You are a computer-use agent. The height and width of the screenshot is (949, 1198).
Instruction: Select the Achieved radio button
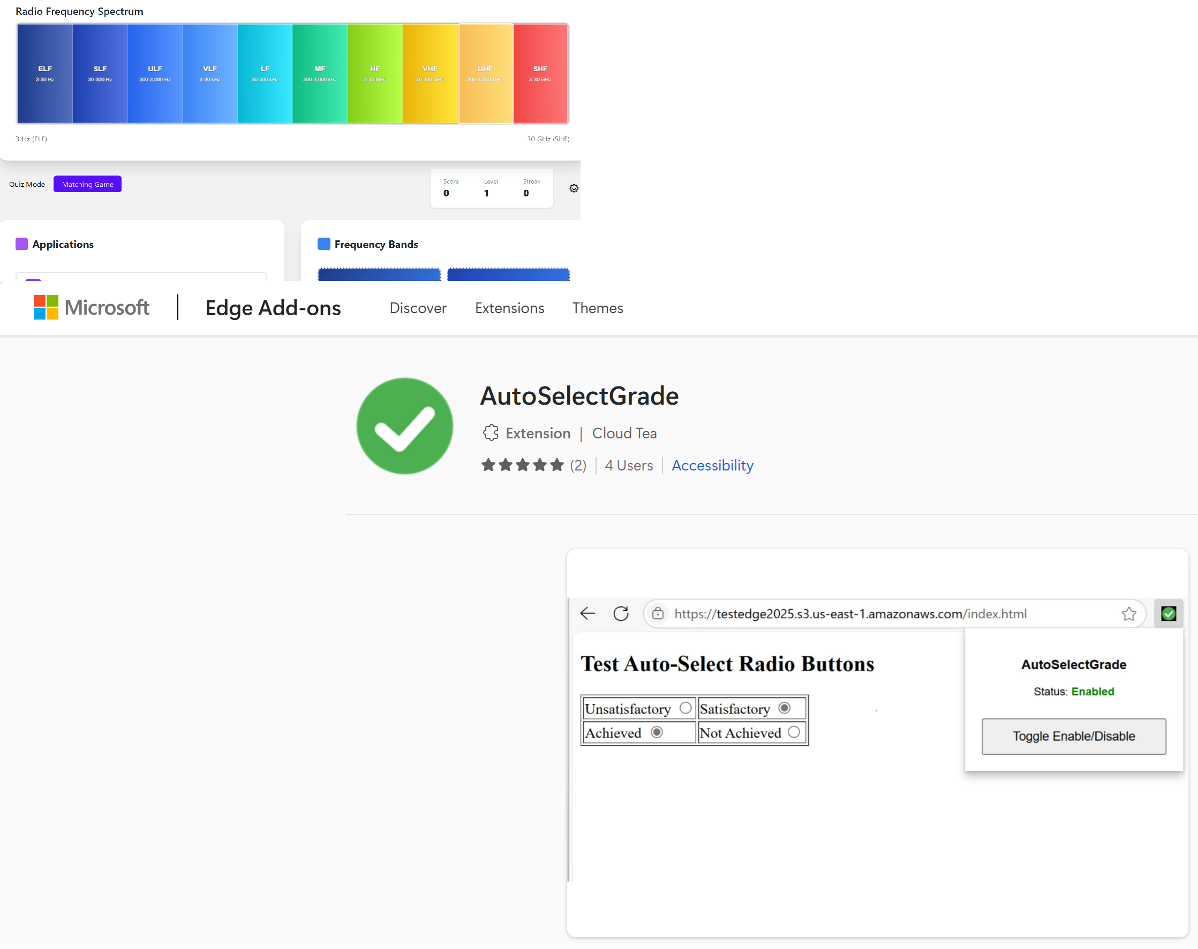click(x=657, y=732)
